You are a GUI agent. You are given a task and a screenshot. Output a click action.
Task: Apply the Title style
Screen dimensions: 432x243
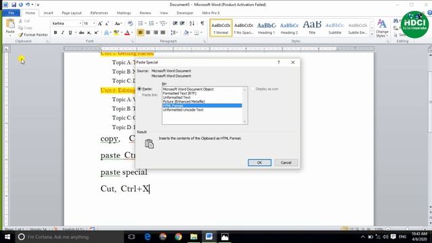pos(312,28)
